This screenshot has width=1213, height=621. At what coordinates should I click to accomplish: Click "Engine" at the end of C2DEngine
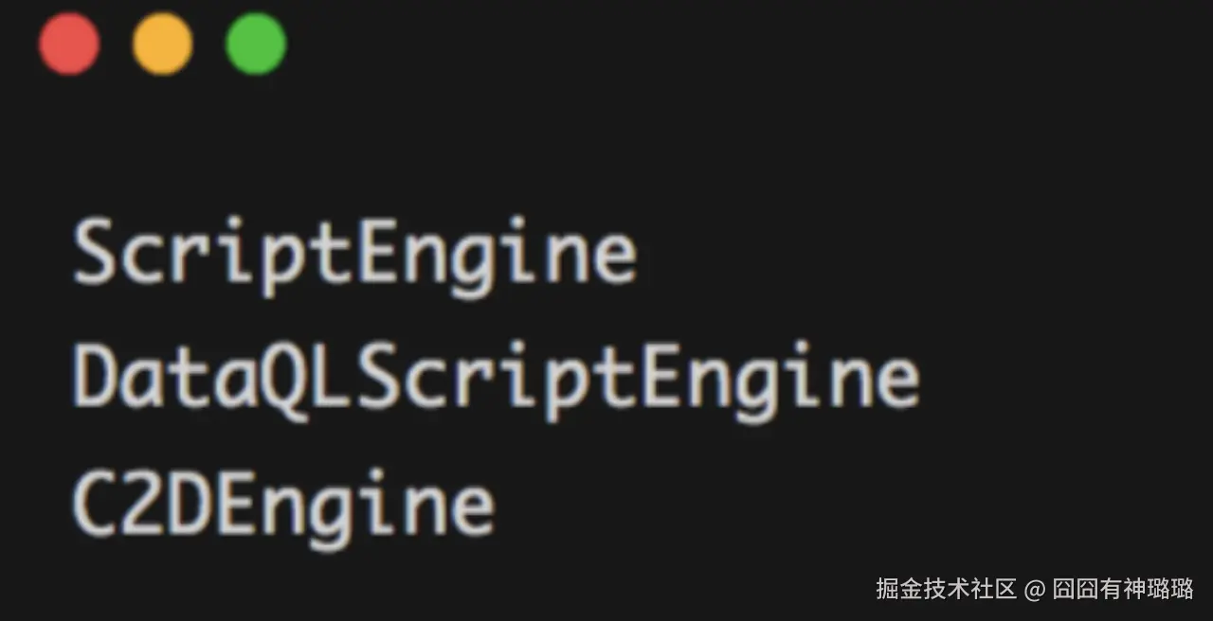355,506
